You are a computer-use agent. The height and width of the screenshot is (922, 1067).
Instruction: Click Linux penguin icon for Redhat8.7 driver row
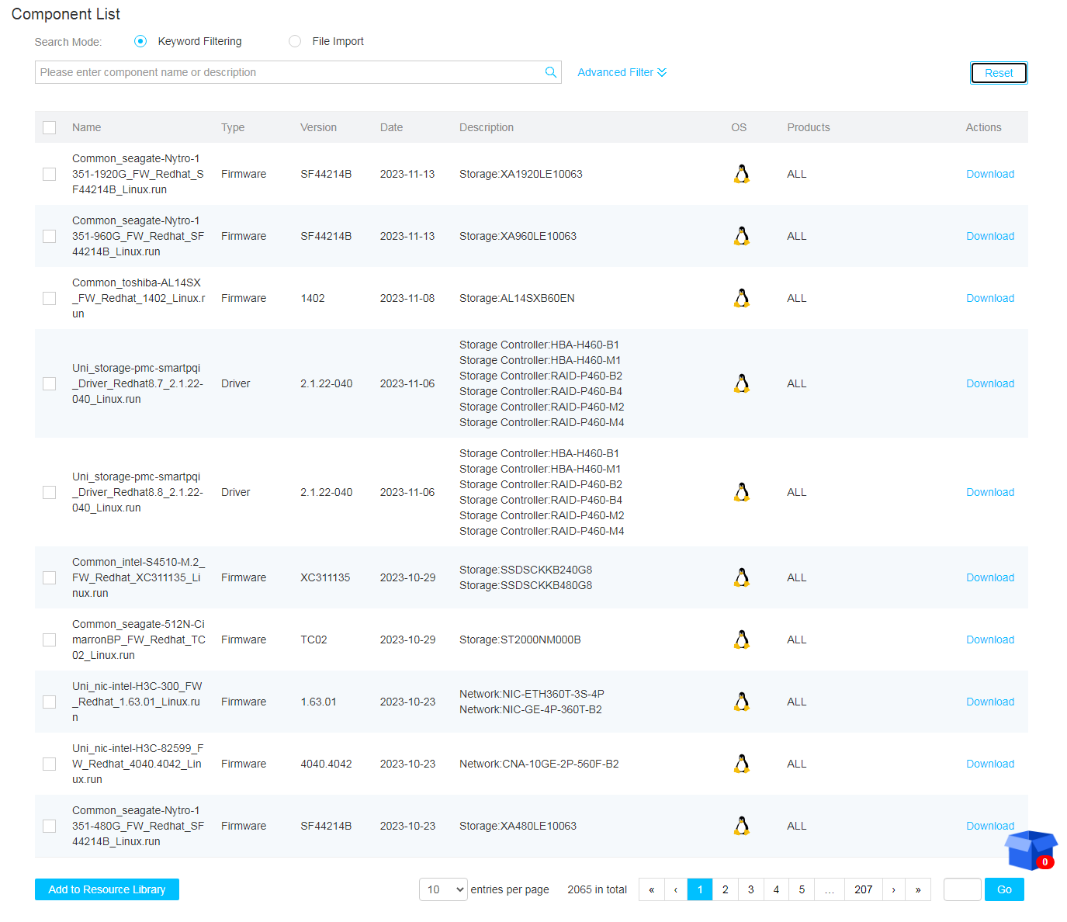click(x=742, y=383)
